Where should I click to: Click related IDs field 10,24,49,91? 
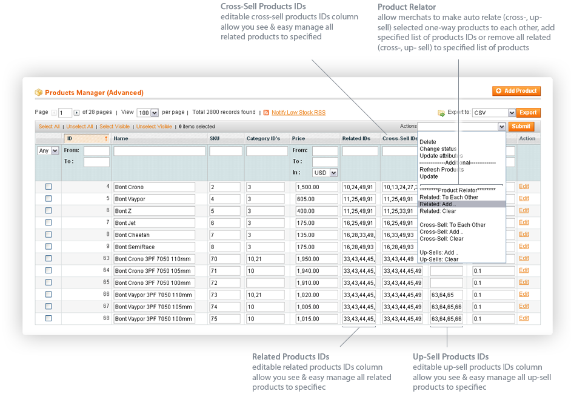point(359,187)
